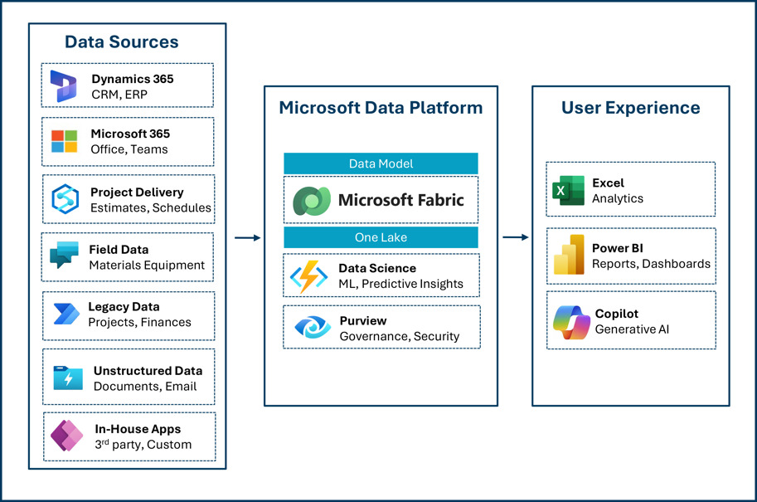The height and width of the screenshot is (502, 757).
Task: Click the Field Data chat bubble icon
Action: click(x=64, y=256)
